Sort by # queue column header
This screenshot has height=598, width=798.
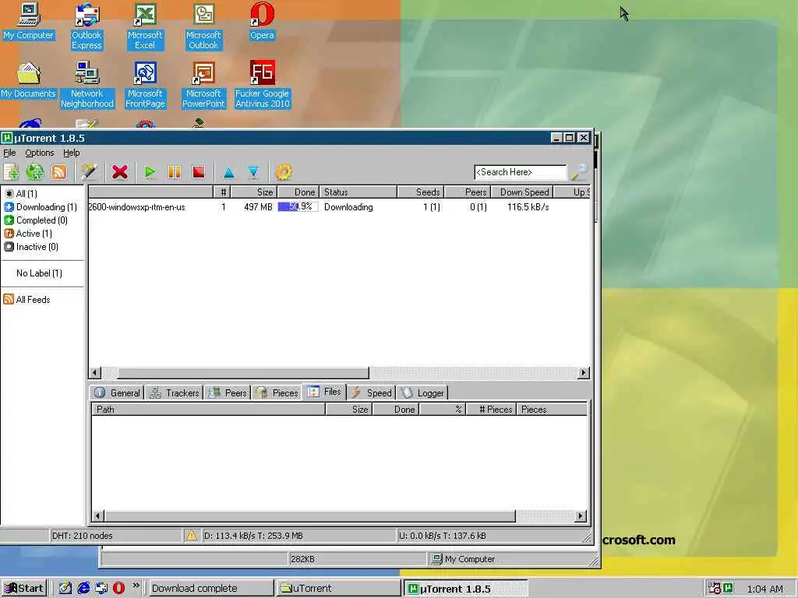[222, 192]
